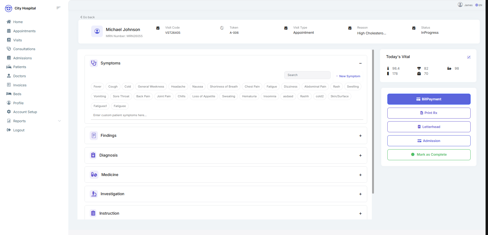Toggle the Chest Pain symptom chip
This screenshot has height=235, width=488.
(252, 87)
